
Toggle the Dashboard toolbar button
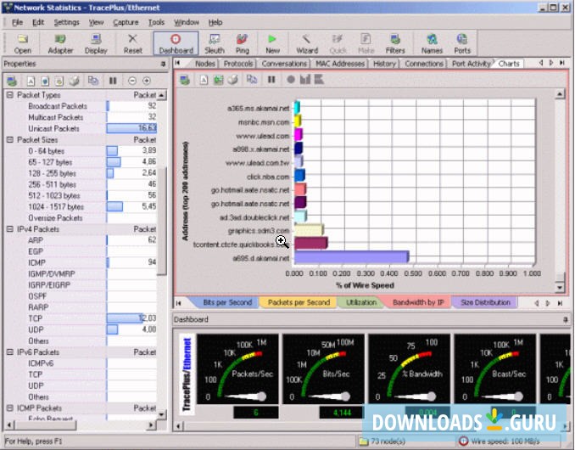click(176, 43)
